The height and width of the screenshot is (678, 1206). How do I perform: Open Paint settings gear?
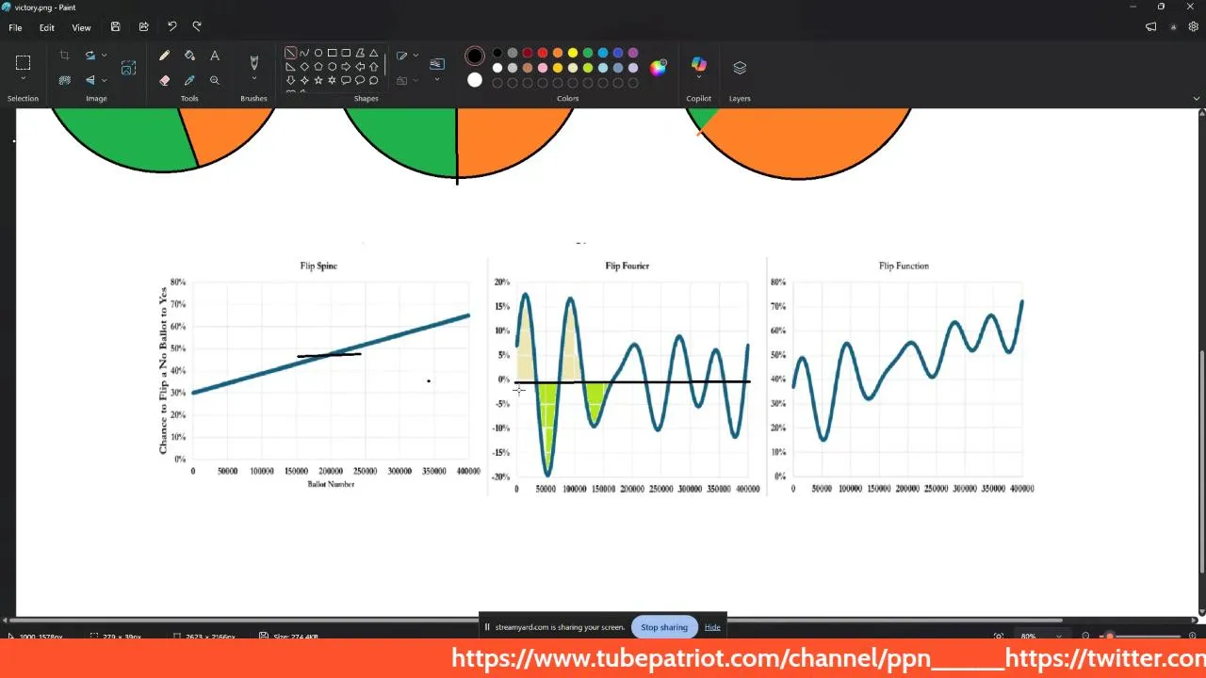pyautogui.click(x=1194, y=27)
